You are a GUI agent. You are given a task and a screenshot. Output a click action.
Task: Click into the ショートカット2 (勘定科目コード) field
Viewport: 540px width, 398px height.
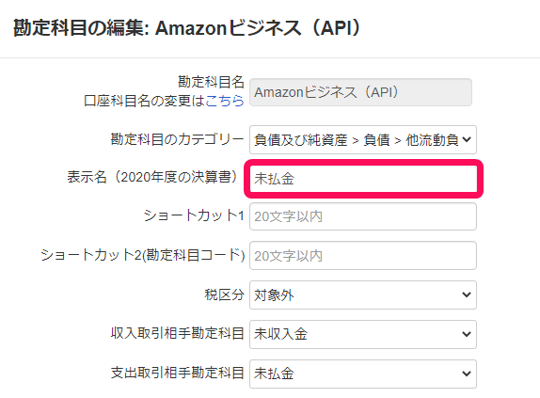[x=363, y=256]
